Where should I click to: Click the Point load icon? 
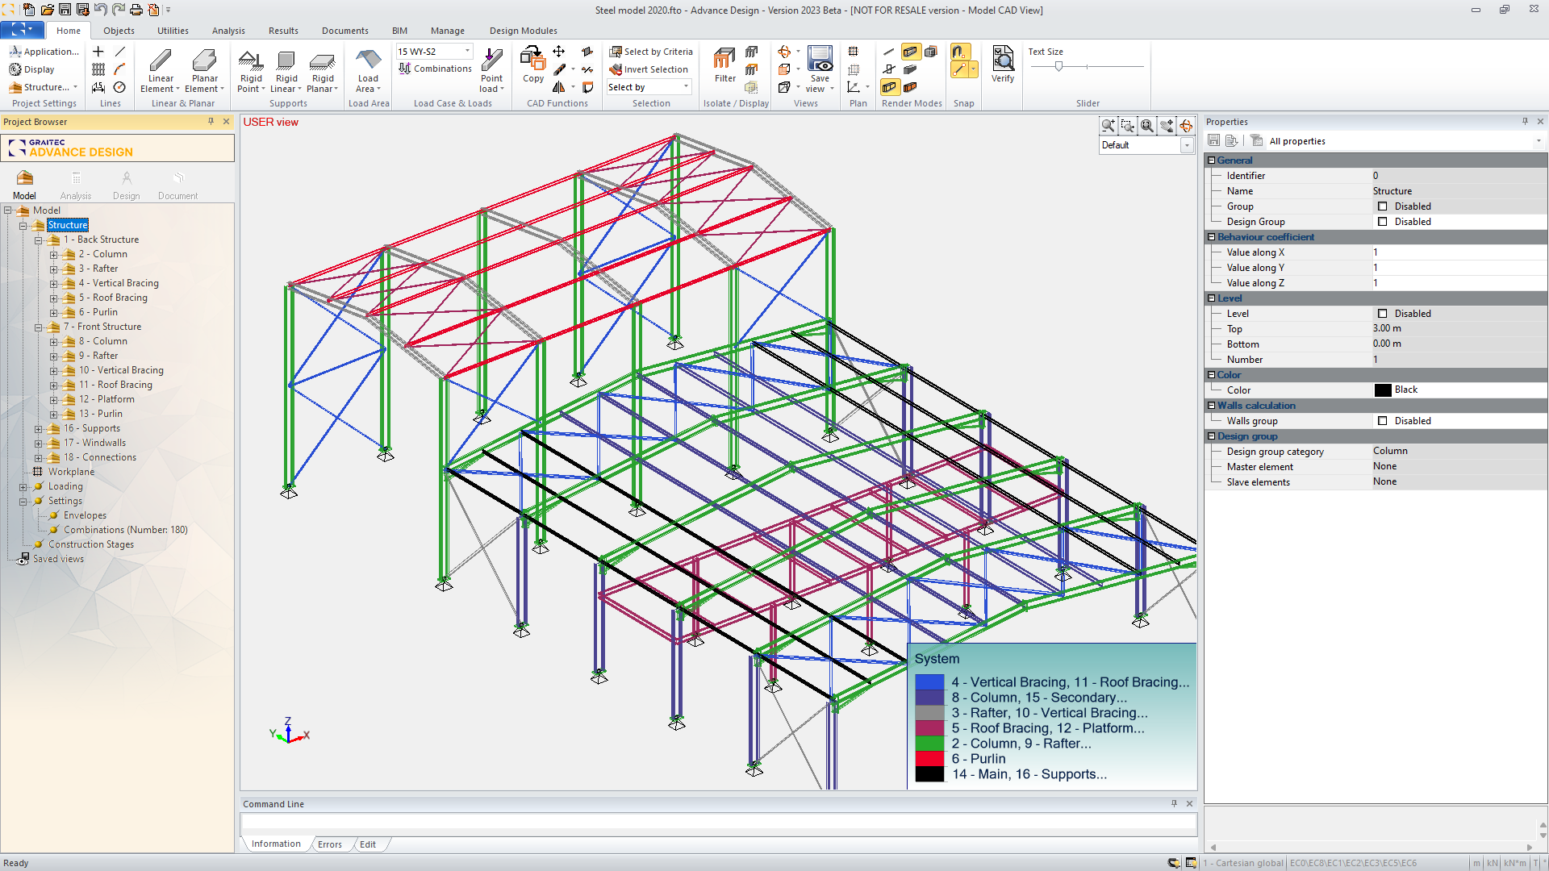[491, 60]
